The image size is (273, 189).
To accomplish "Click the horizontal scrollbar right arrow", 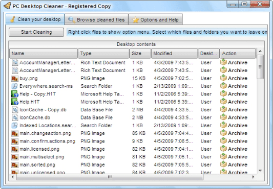I will click(x=254, y=177).
